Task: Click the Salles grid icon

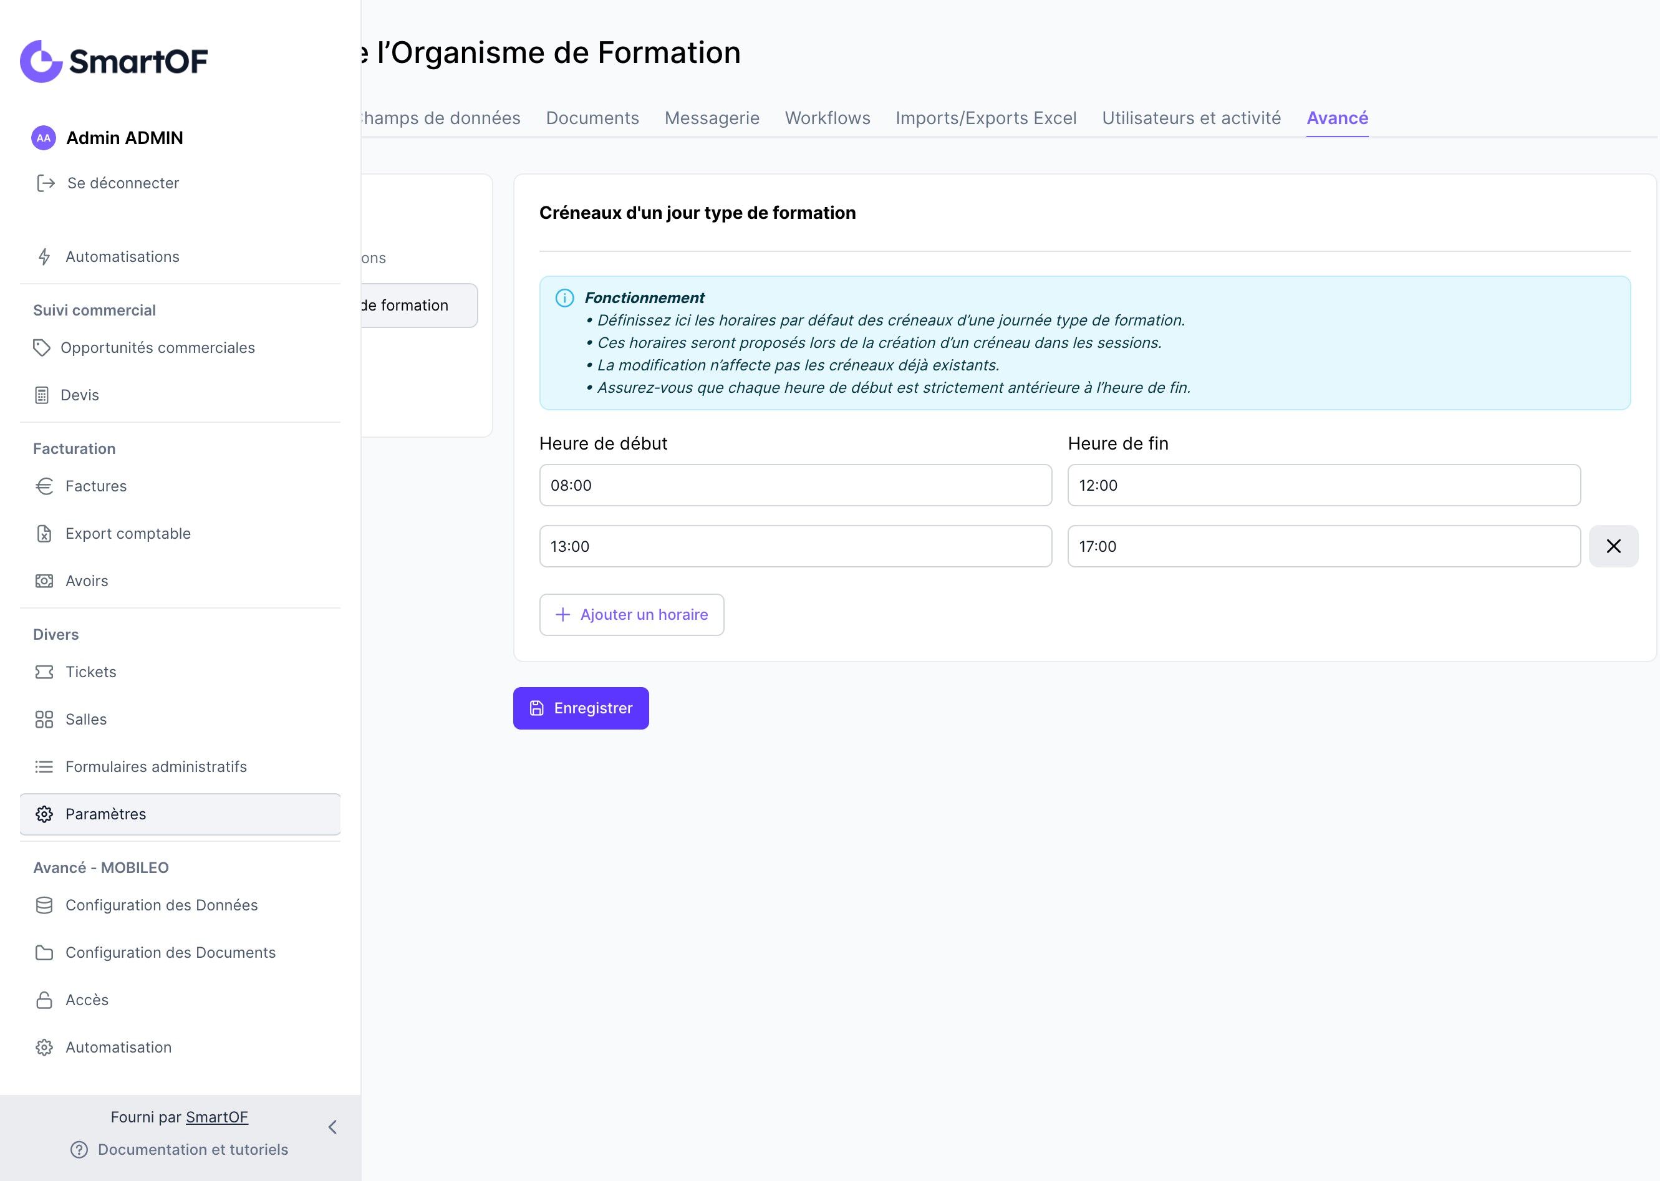Action: [44, 719]
